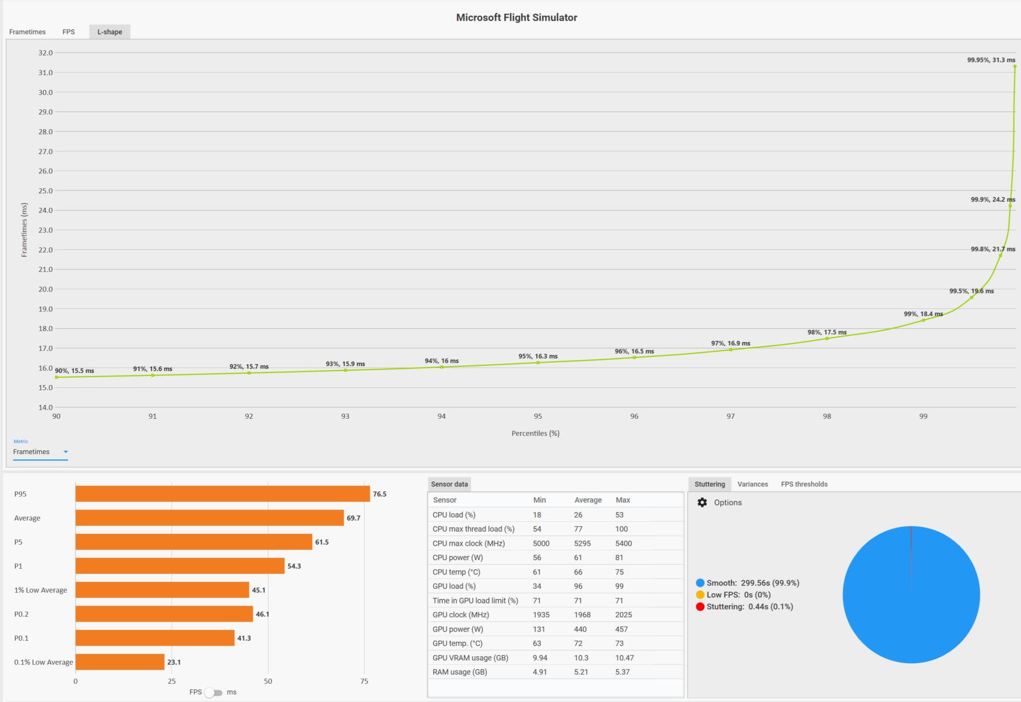Click the Sensor data tab
The image size is (1021, 702).
[x=449, y=484]
